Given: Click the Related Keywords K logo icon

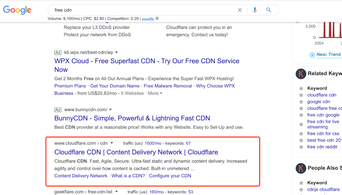Looking at the screenshot, I should (x=301, y=74).
